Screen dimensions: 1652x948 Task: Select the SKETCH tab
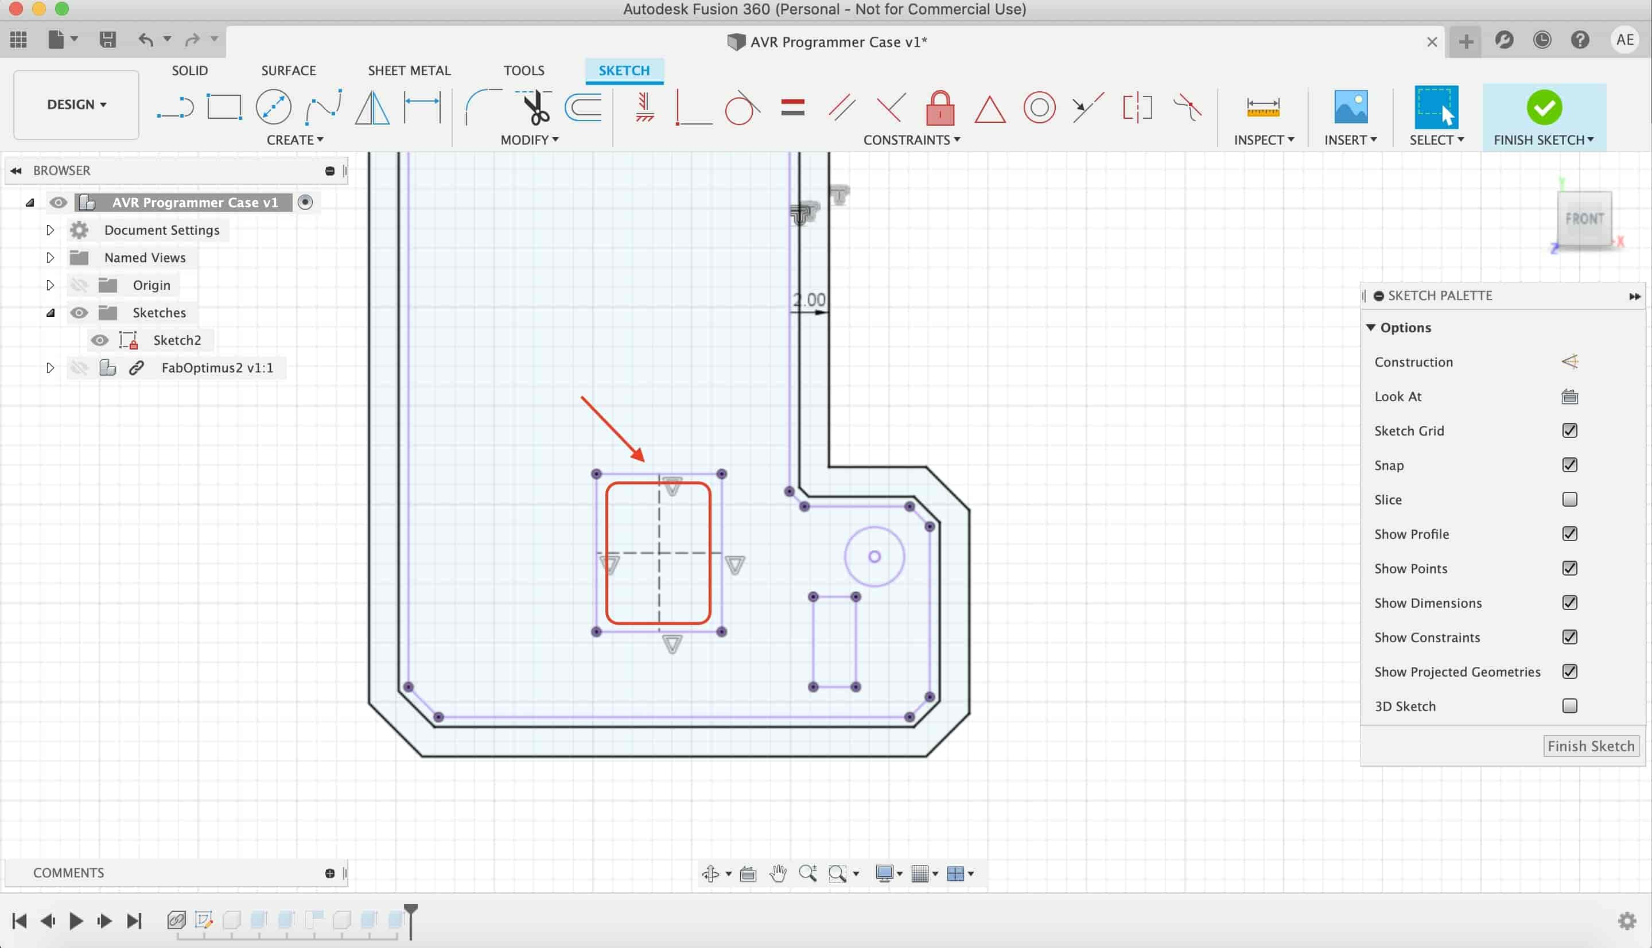624,71
